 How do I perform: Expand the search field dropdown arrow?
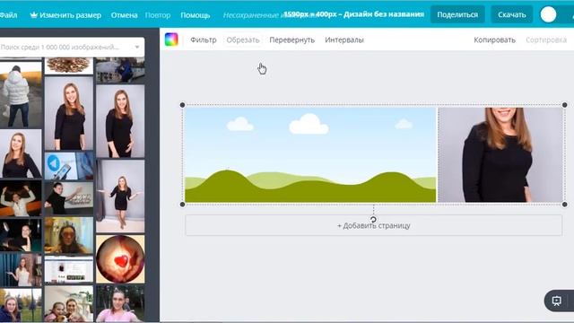click(x=137, y=47)
